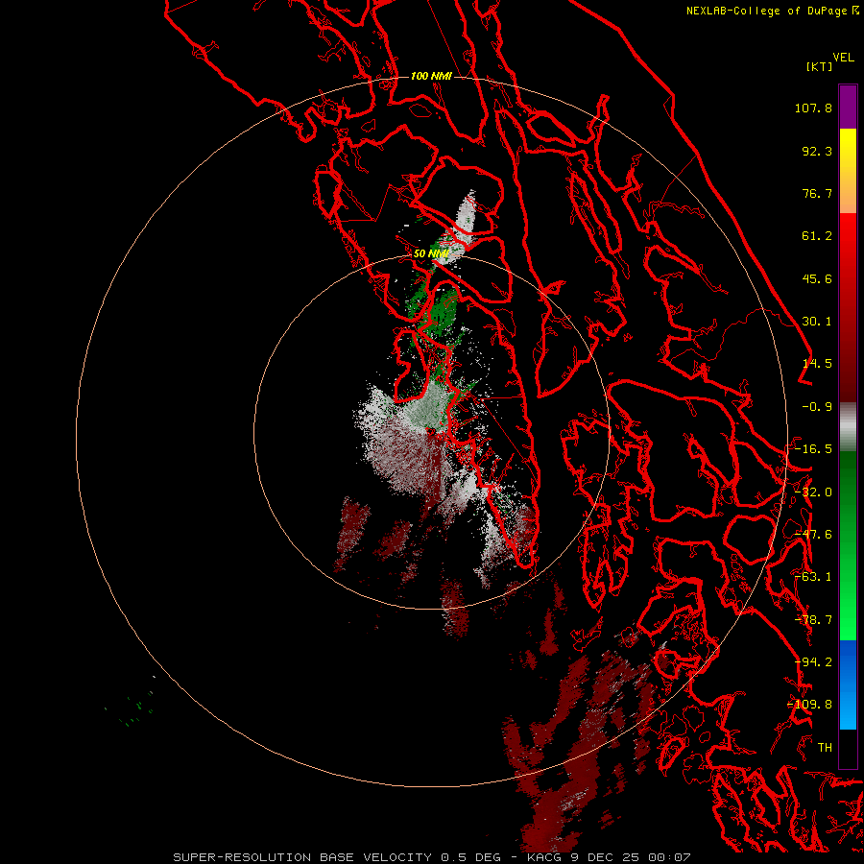This screenshot has width=864, height=864.
Task: Click the VEL legend heading
Action: click(x=843, y=58)
